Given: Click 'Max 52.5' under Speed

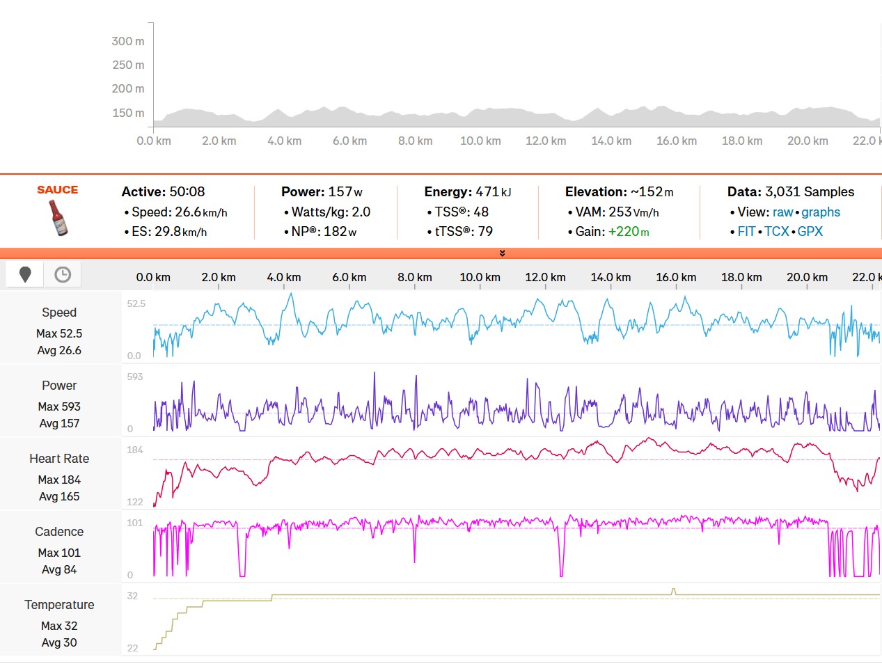Looking at the screenshot, I should [x=59, y=333].
